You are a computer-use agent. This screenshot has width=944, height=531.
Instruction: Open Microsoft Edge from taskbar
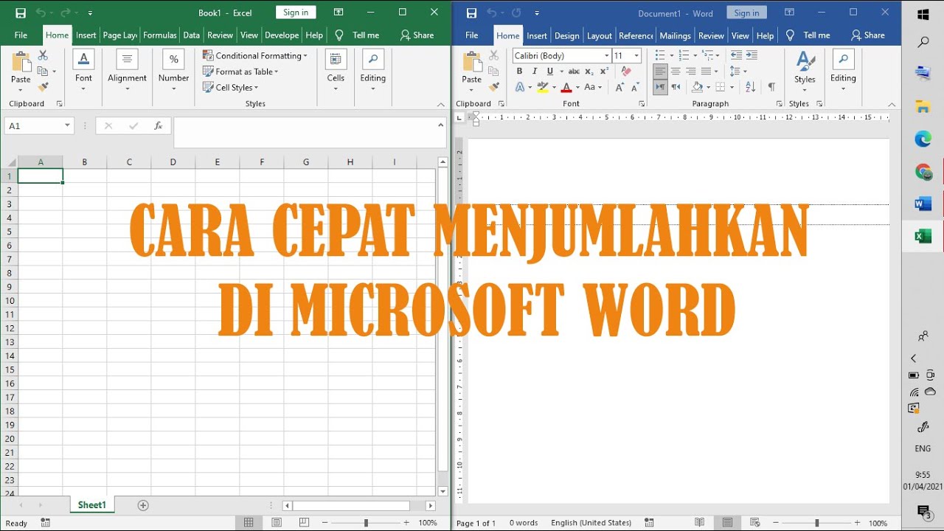pos(923,139)
